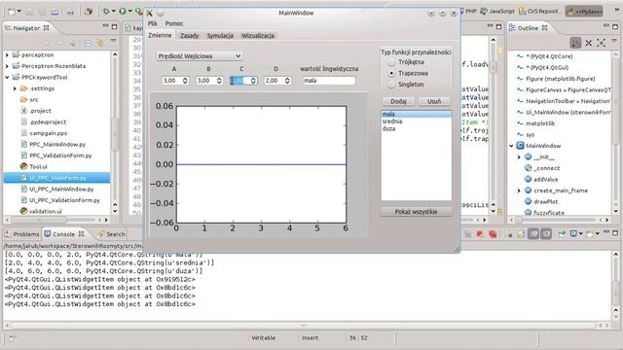Select drawPlot method in Outline
623x350 pixels.
(545, 201)
